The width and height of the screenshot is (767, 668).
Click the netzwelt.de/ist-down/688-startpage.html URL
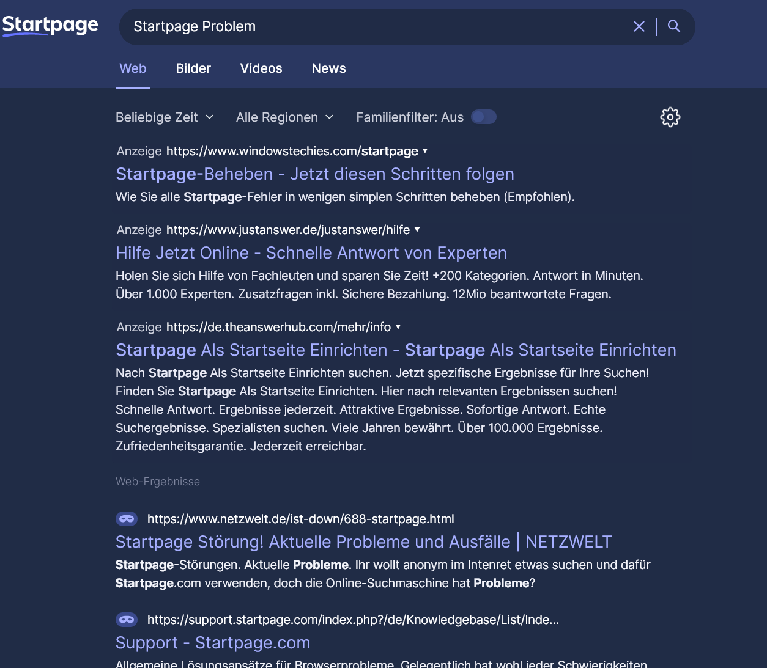(301, 519)
